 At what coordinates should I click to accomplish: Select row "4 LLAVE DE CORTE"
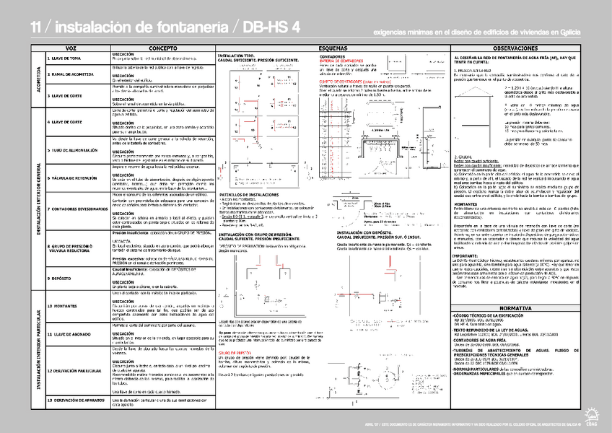point(131,122)
